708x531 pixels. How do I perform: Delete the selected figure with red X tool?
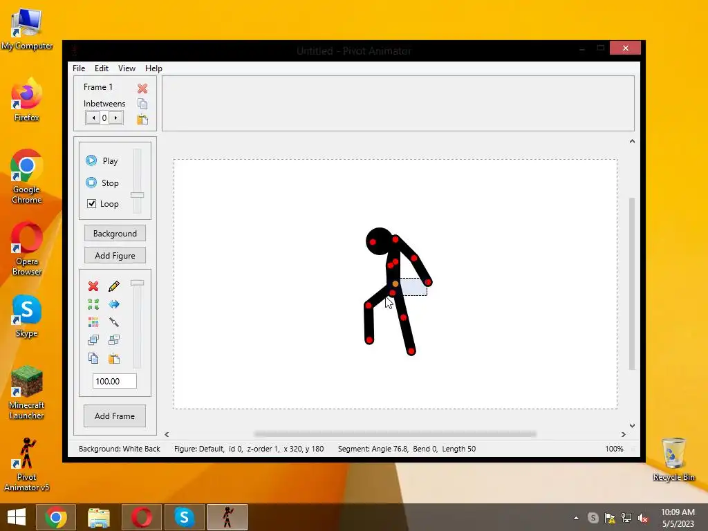coord(93,286)
